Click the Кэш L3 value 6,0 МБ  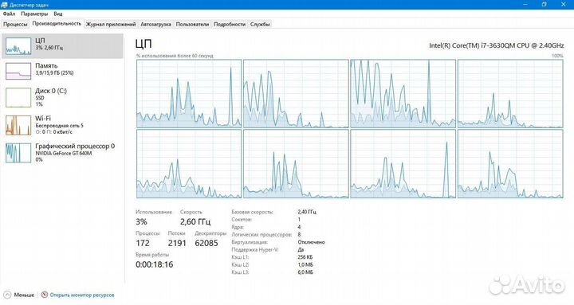pyautogui.click(x=305, y=272)
